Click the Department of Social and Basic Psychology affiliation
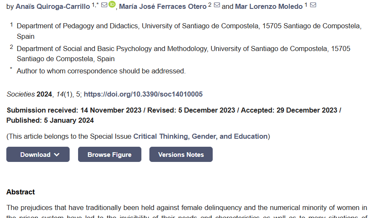This screenshot has height=218, width=368. [184, 54]
